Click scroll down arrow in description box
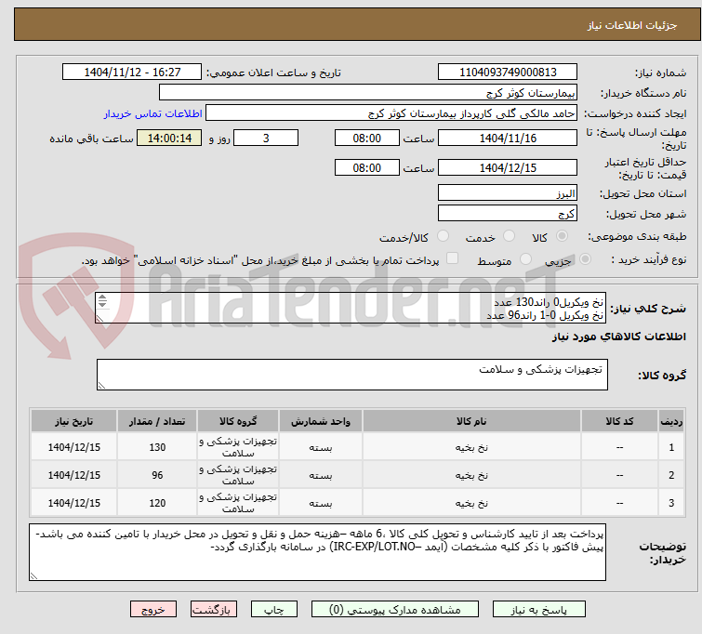 (x=102, y=305)
